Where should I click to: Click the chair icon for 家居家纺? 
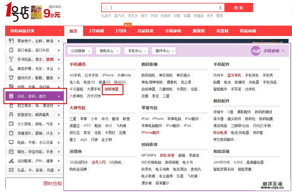(x=11, y=114)
